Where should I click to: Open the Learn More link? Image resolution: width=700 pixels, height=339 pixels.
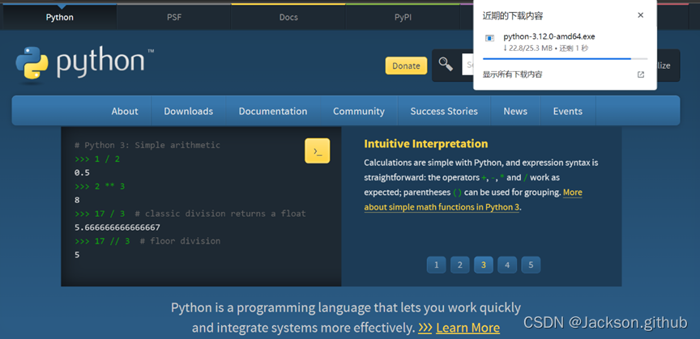[467, 328]
